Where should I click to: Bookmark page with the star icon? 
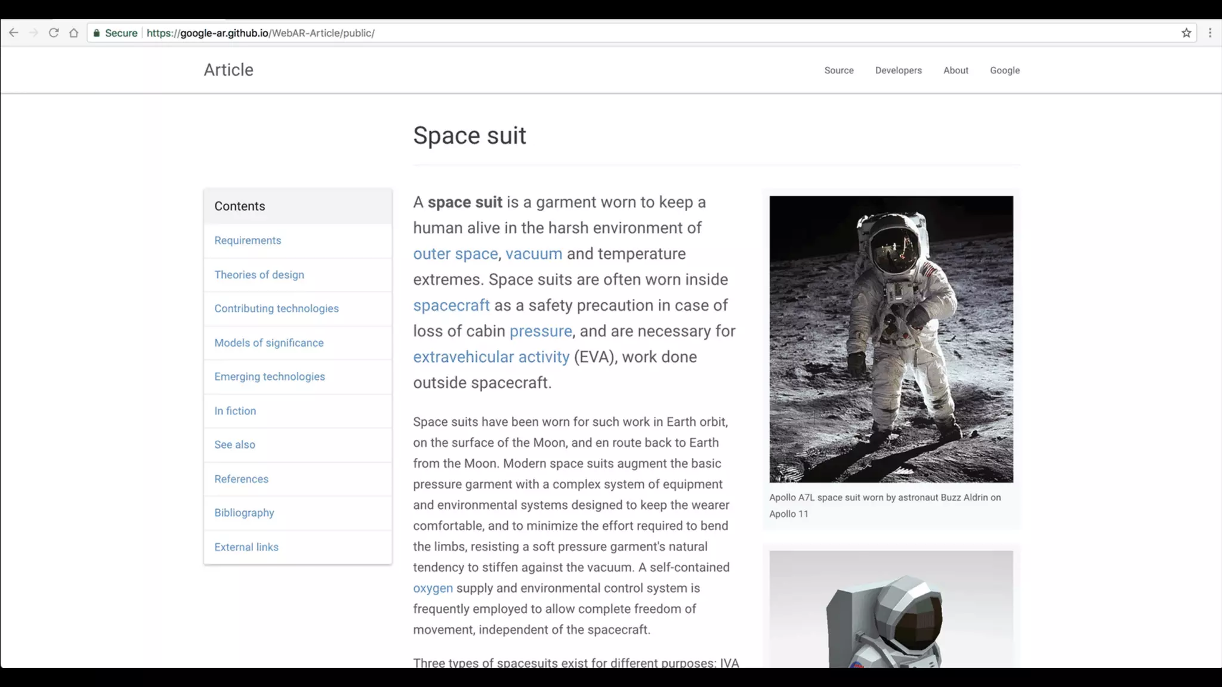pos(1186,33)
